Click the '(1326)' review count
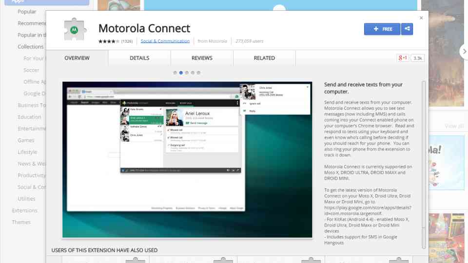468x263 pixels. pos(127,41)
